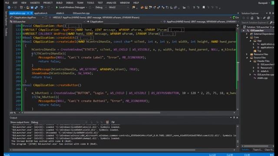Open Show output from Debug dropdown
The height and width of the screenshot is (156, 278).
click(x=59, y=122)
